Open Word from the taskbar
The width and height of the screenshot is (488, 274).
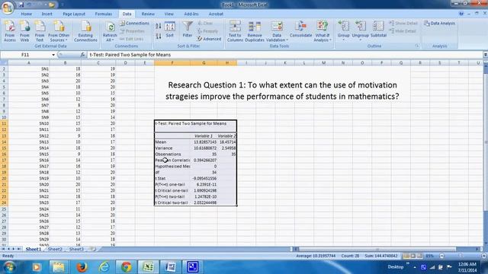tap(170, 267)
